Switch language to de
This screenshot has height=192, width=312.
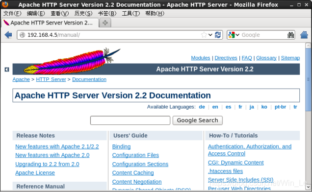[x=202, y=107]
